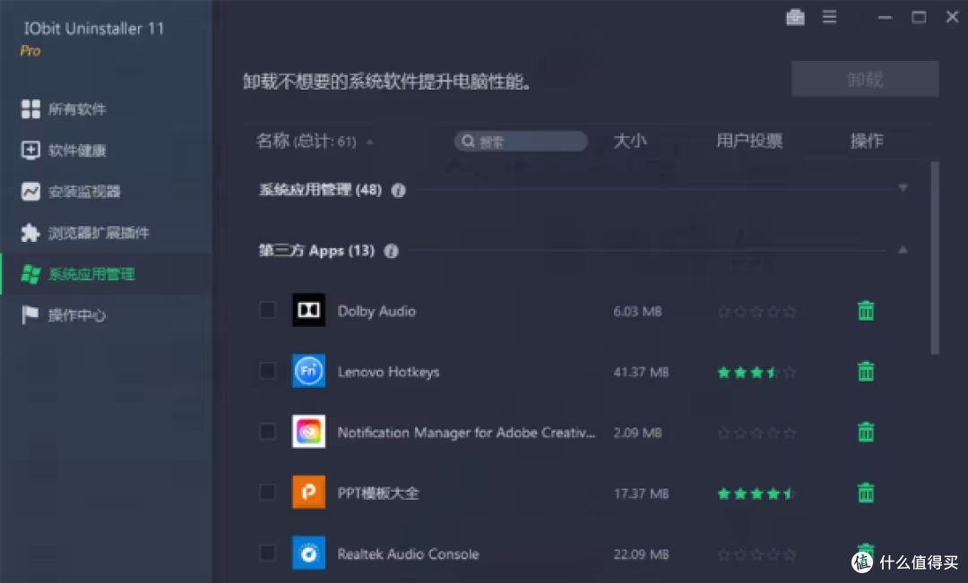Click the Realtek Audio Console icon
Image resolution: width=968 pixels, height=583 pixels.
point(308,553)
